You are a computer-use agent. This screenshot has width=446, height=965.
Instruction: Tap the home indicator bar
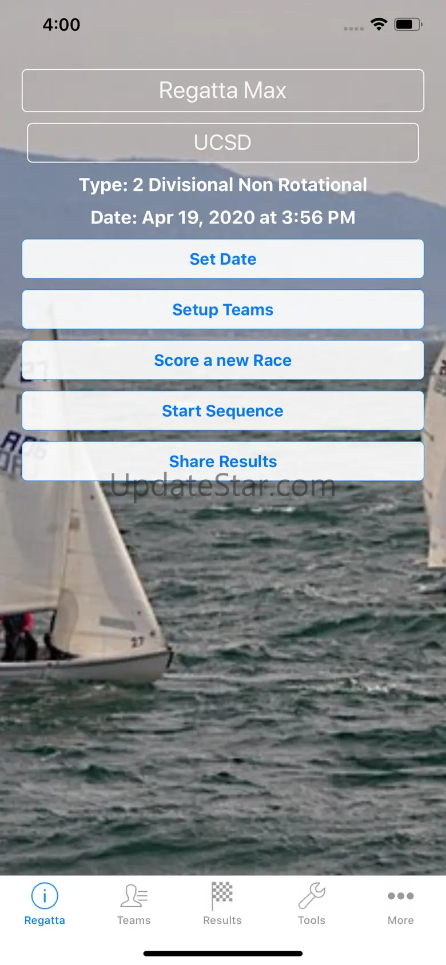tap(223, 954)
